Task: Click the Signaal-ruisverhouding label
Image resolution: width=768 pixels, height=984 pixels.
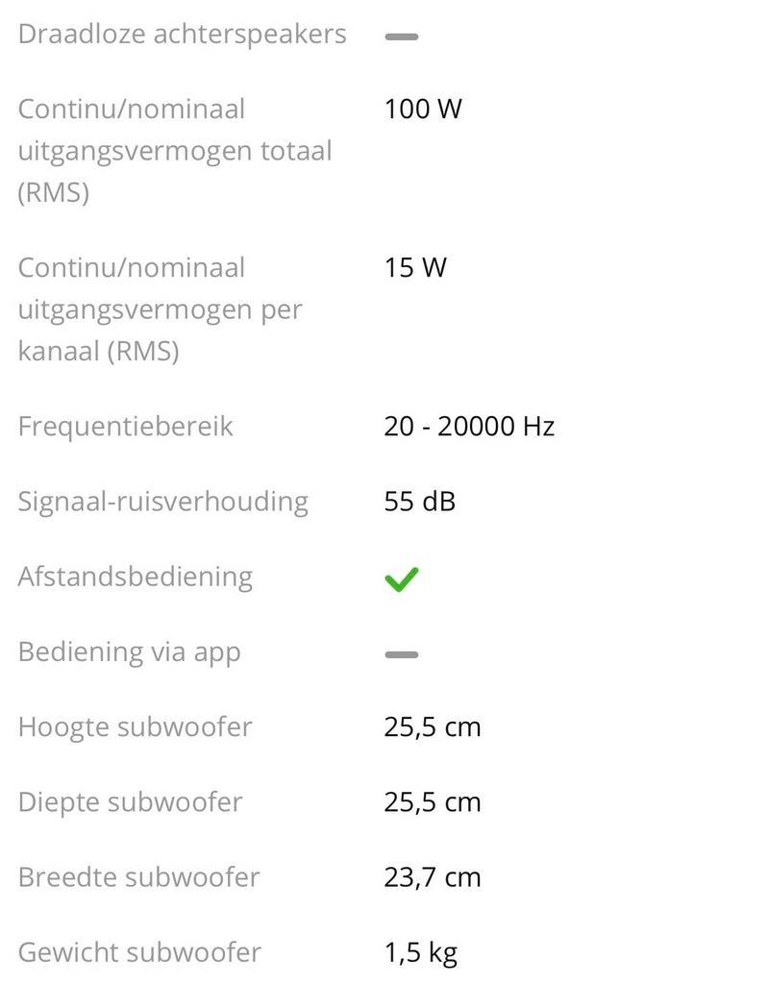Action: [x=162, y=502]
